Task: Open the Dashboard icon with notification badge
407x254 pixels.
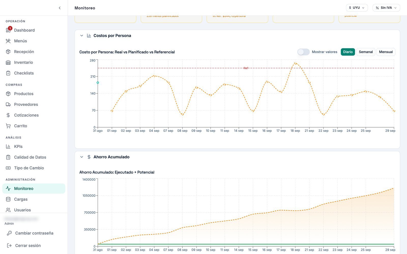Action: pyautogui.click(x=8, y=30)
